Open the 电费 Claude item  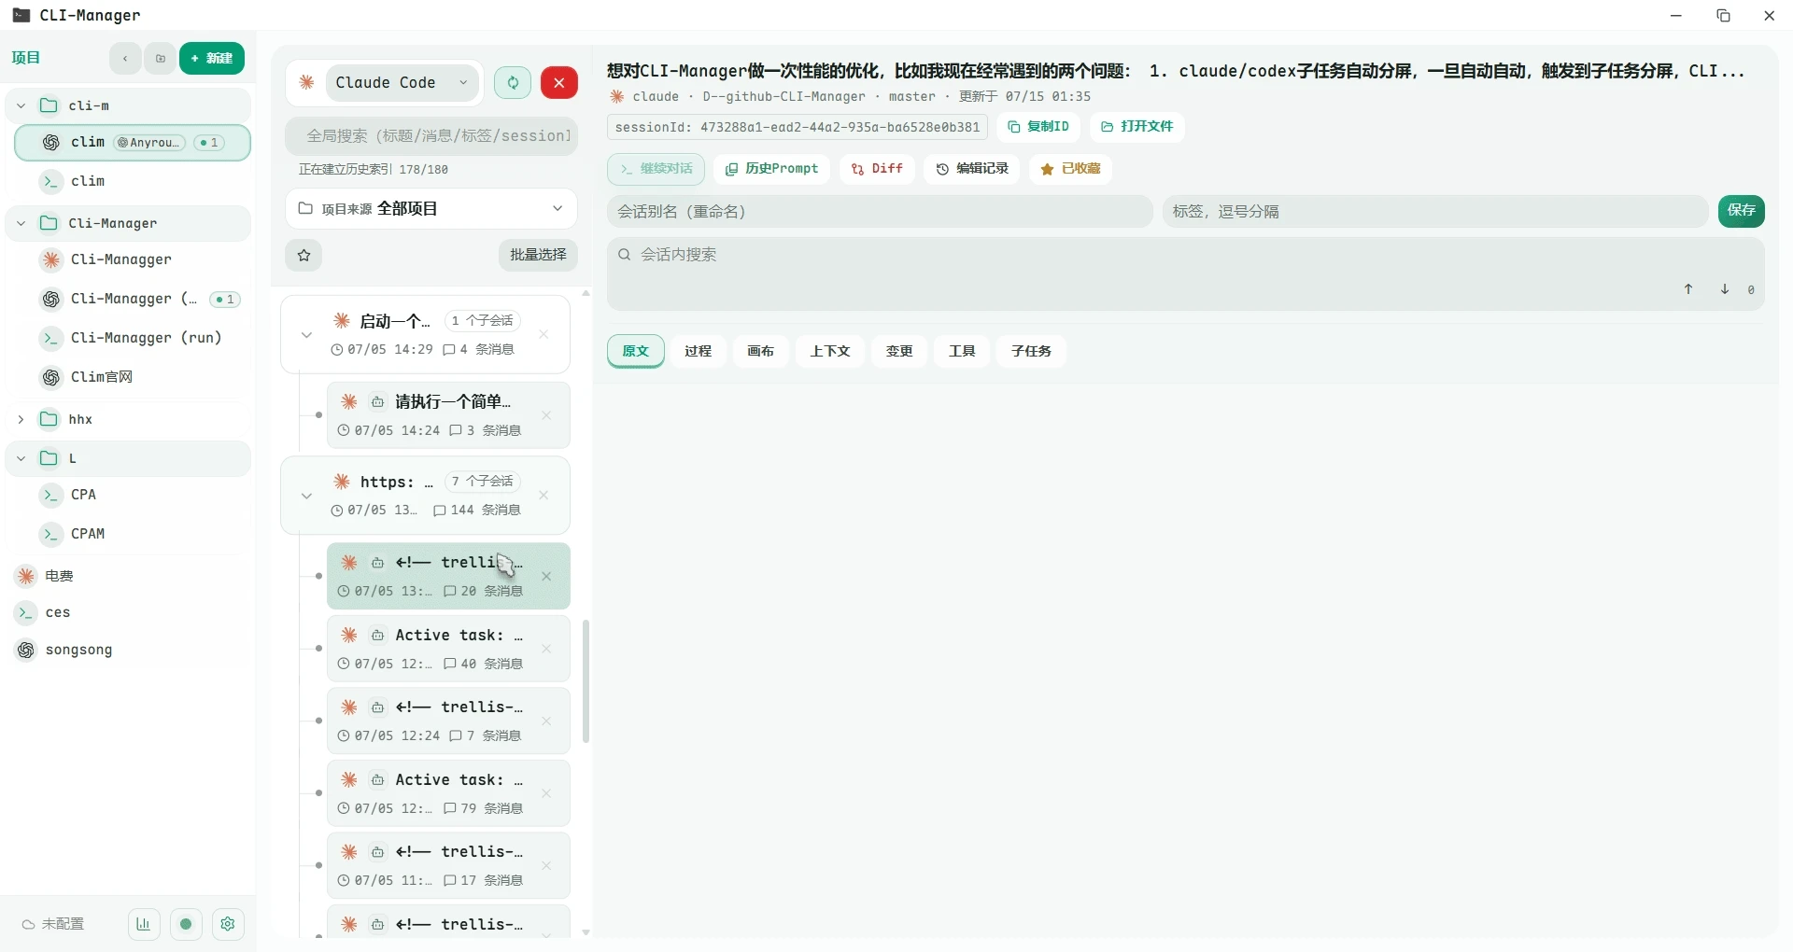click(x=128, y=576)
